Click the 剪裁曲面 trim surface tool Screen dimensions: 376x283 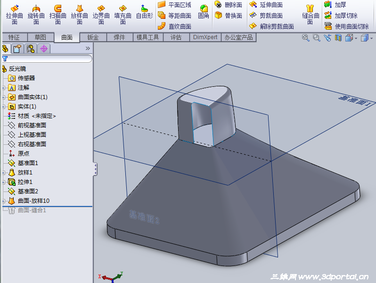[x=266, y=16]
